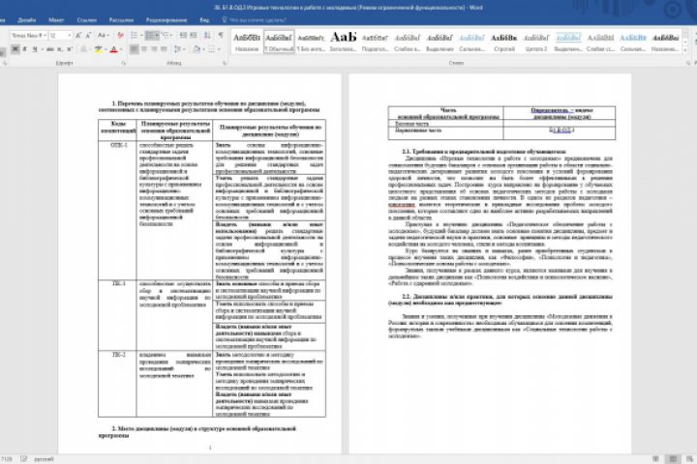Screen dimensions: 697x464
Task: Open the change case Aa dropdown
Action: click(103, 36)
